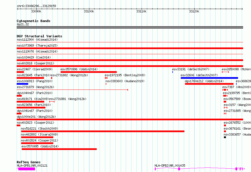Viewport: 251px width, 172px height.
Task: Click the esv3157 variant label
Action: (x=237, y=105)
